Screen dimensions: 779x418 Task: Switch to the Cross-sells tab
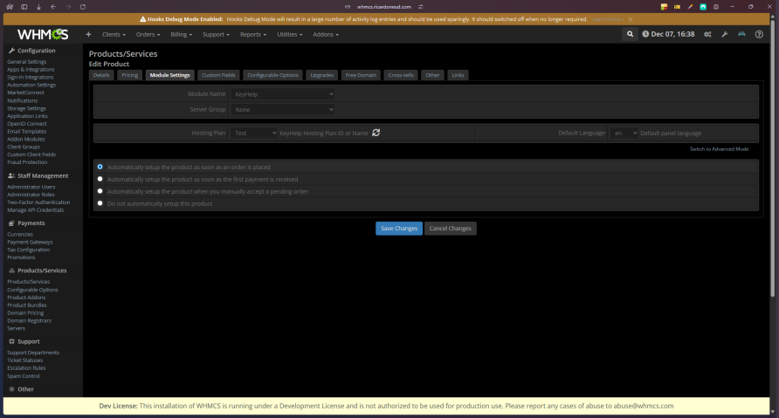[x=401, y=75]
